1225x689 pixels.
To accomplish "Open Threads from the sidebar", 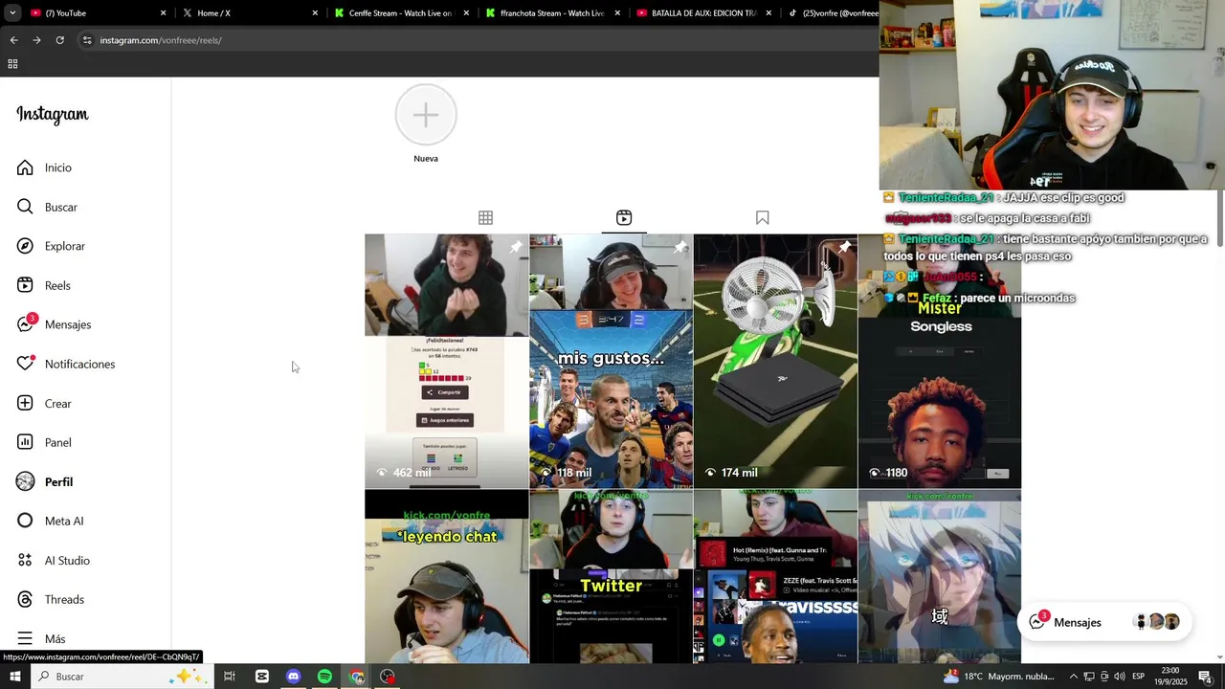I will (51, 600).
